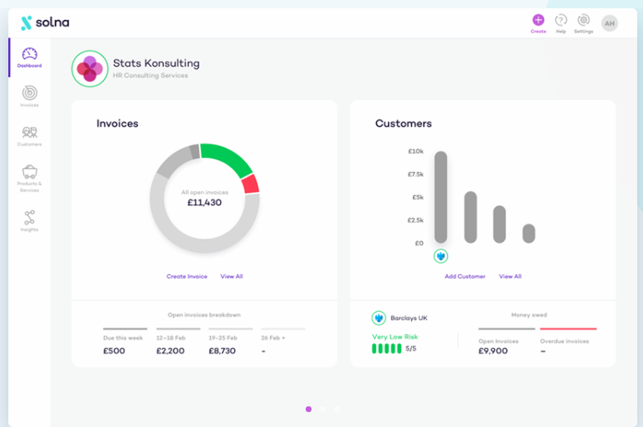The image size is (643, 427).
Task: Click View All under the Customers chart
Action: pos(510,277)
